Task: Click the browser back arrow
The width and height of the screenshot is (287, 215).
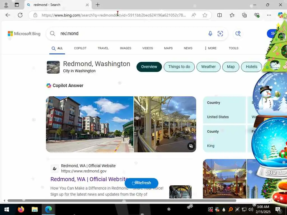Action: point(8,15)
